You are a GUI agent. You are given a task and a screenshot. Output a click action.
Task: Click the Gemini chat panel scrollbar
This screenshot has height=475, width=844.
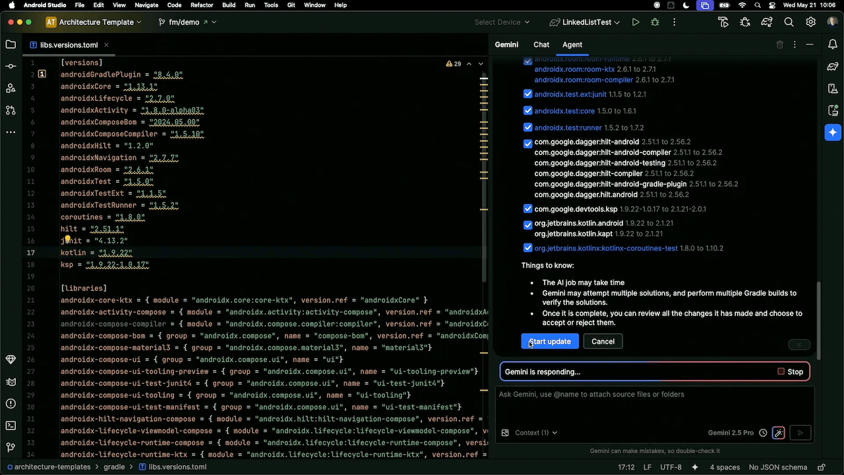(820, 320)
